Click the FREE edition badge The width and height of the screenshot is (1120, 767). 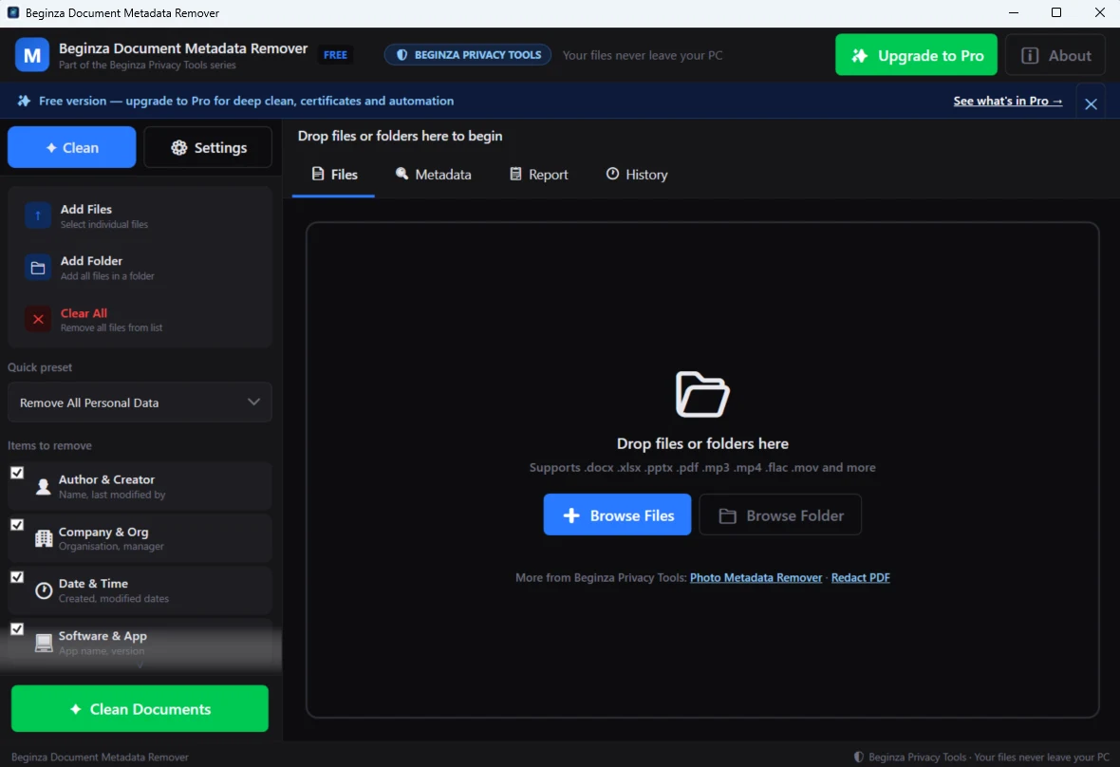(x=335, y=55)
